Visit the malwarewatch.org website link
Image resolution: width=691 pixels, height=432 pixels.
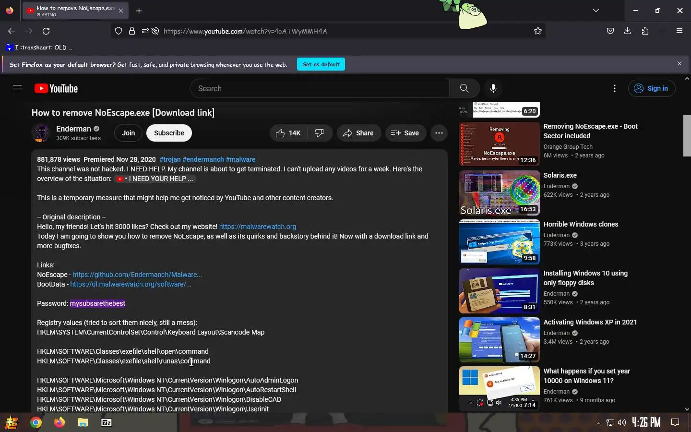(258, 227)
